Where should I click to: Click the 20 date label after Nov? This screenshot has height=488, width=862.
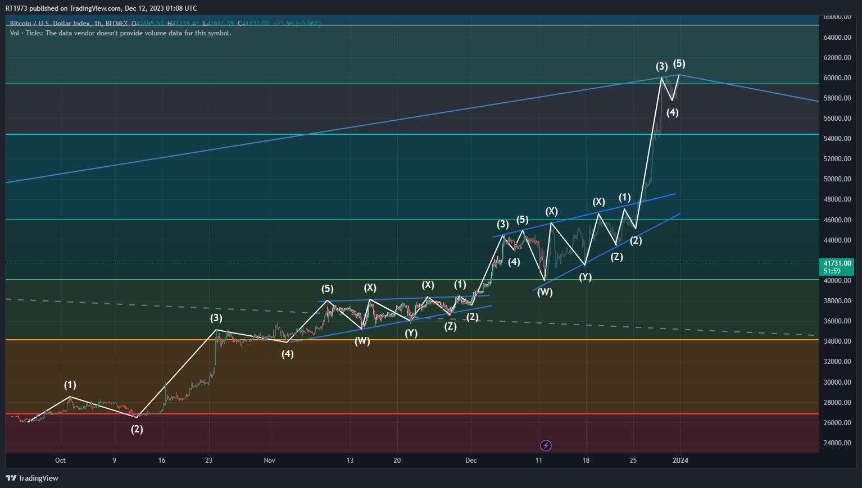[397, 460]
